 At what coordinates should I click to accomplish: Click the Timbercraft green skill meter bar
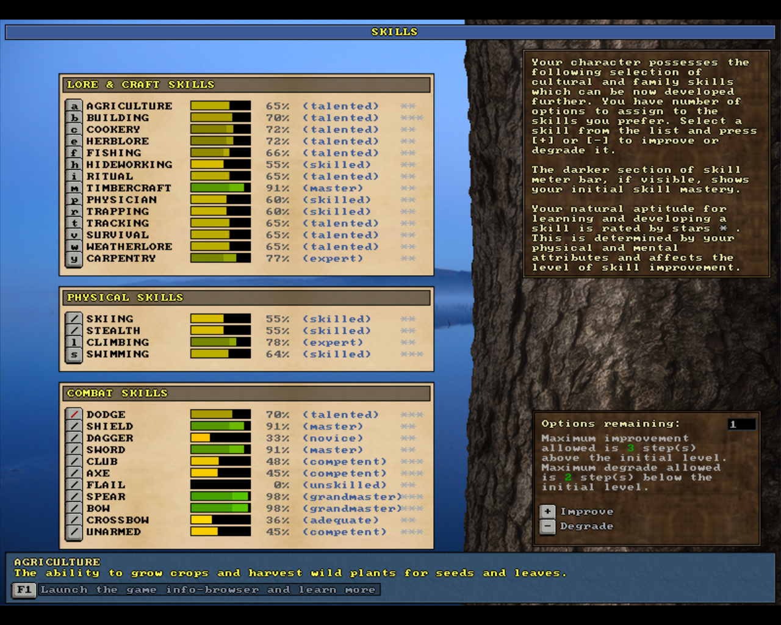[x=221, y=188]
